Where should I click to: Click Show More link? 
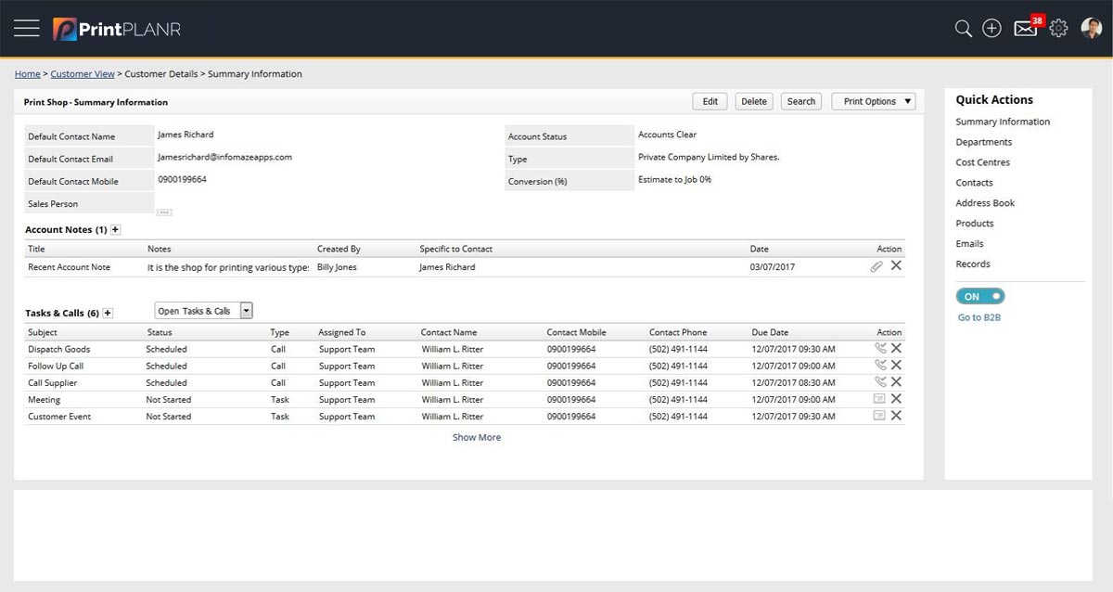(x=477, y=437)
